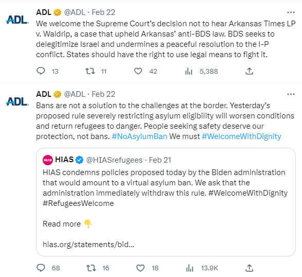This screenshot has height=277, width=302.
Task: Open the #NoAsylumBan hashtag
Action: coord(140,136)
